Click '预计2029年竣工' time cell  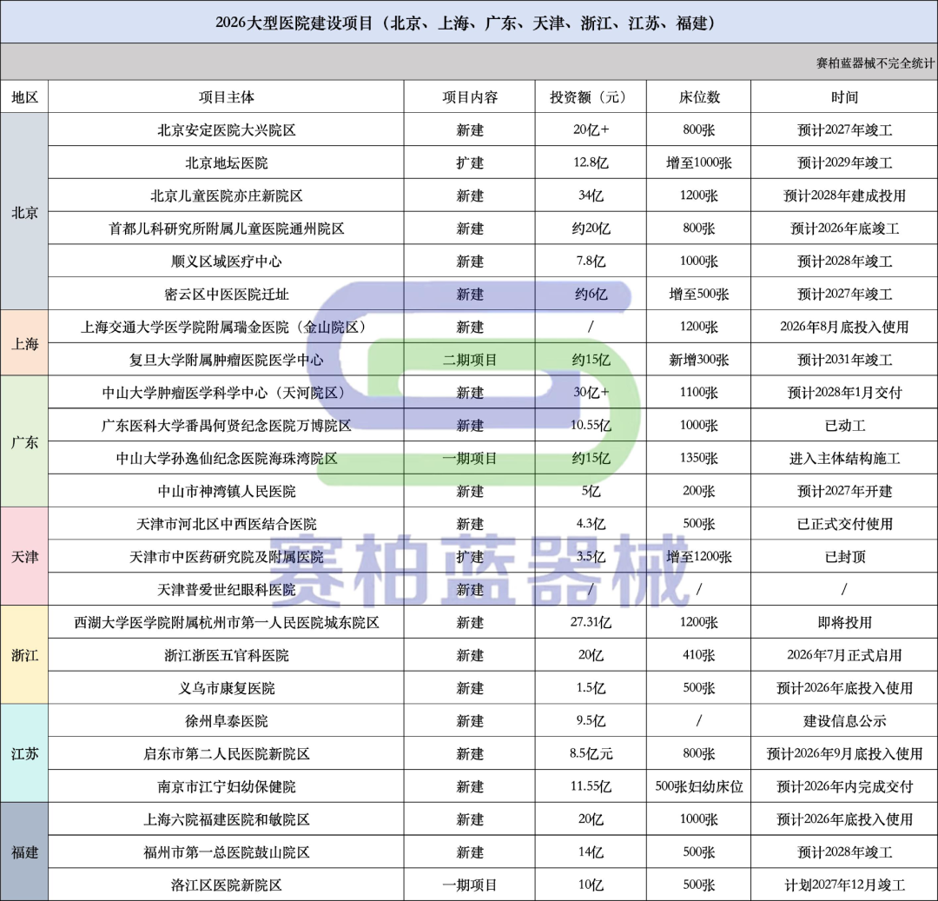[844, 162]
